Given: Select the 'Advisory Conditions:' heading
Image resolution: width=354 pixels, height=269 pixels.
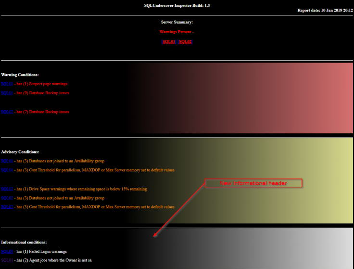Looking at the screenshot, I should click(20, 152).
